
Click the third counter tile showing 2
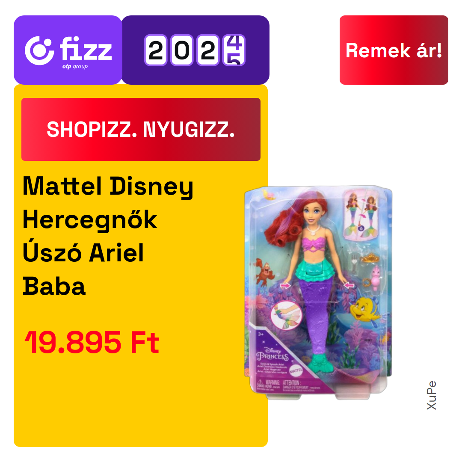click(x=208, y=50)
